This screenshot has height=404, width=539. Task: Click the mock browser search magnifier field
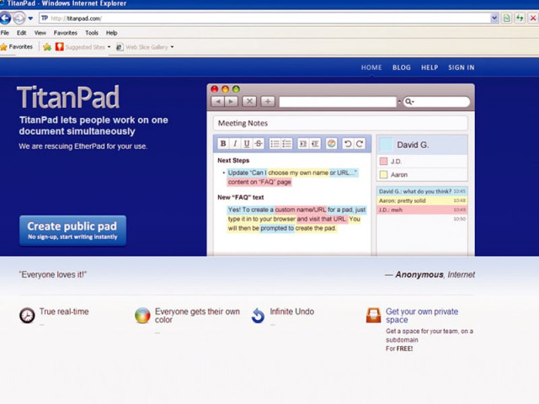pyautogui.click(x=436, y=102)
